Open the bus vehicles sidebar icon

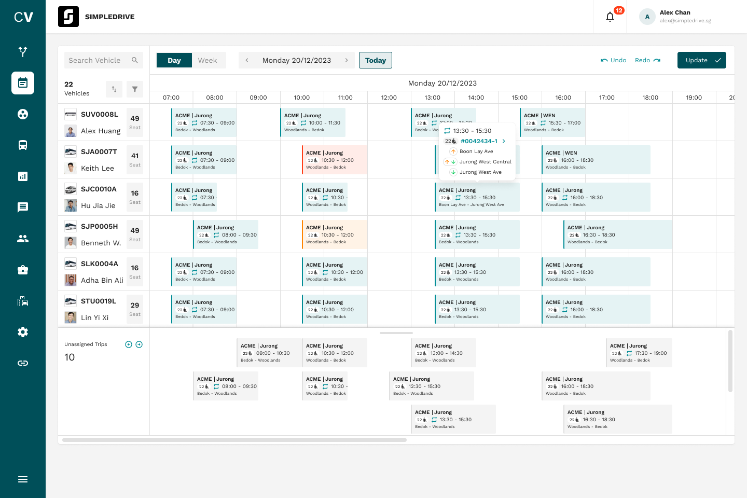coord(23,145)
